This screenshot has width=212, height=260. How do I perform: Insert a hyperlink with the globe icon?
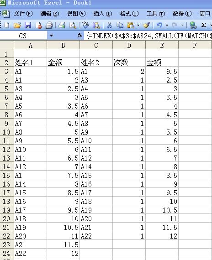click(193, 26)
